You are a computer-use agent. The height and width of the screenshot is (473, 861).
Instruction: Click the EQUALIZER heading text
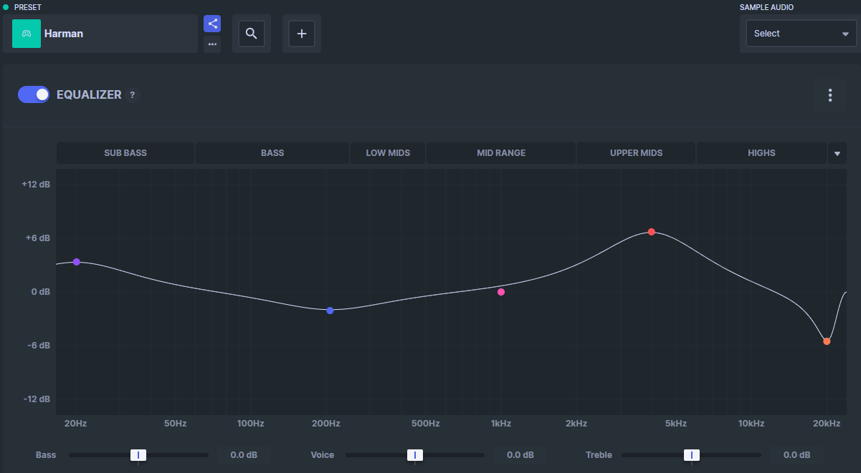point(89,94)
